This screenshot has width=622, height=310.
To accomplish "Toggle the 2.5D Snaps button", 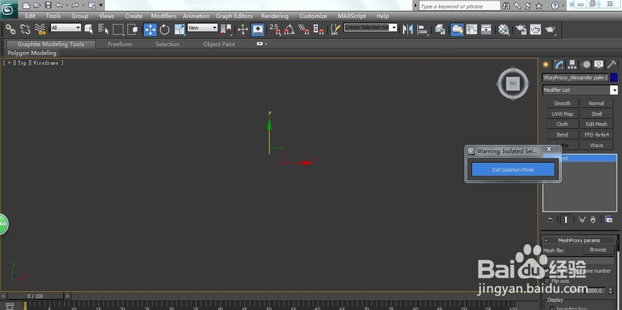I will (x=275, y=29).
